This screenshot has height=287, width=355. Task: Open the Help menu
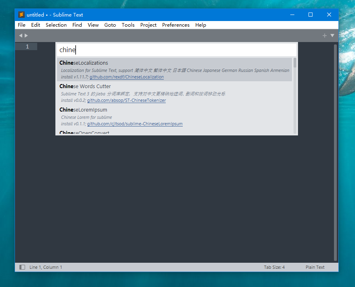tap(201, 25)
